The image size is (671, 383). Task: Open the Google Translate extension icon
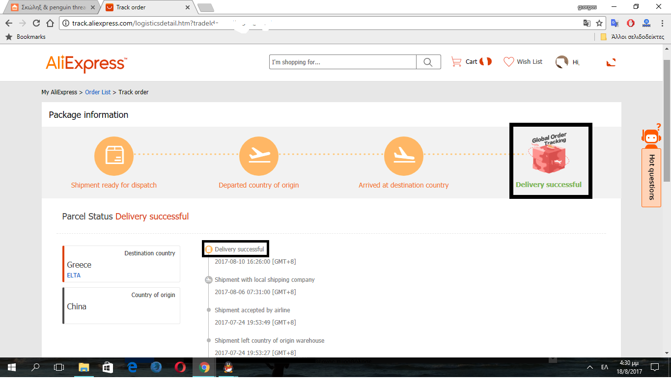click(x=615, y=23)
